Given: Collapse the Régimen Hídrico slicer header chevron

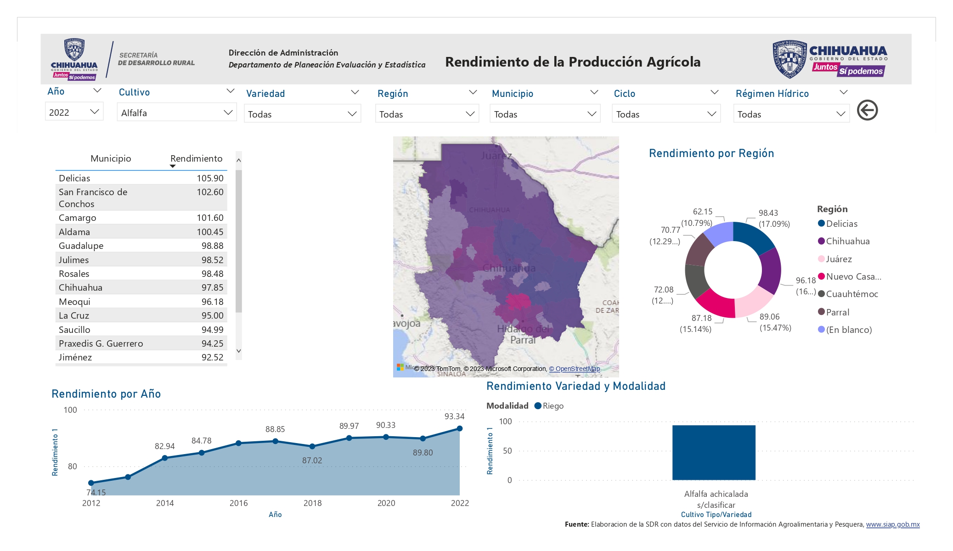Looking at the screenshot, I should (x=843, y=92).
